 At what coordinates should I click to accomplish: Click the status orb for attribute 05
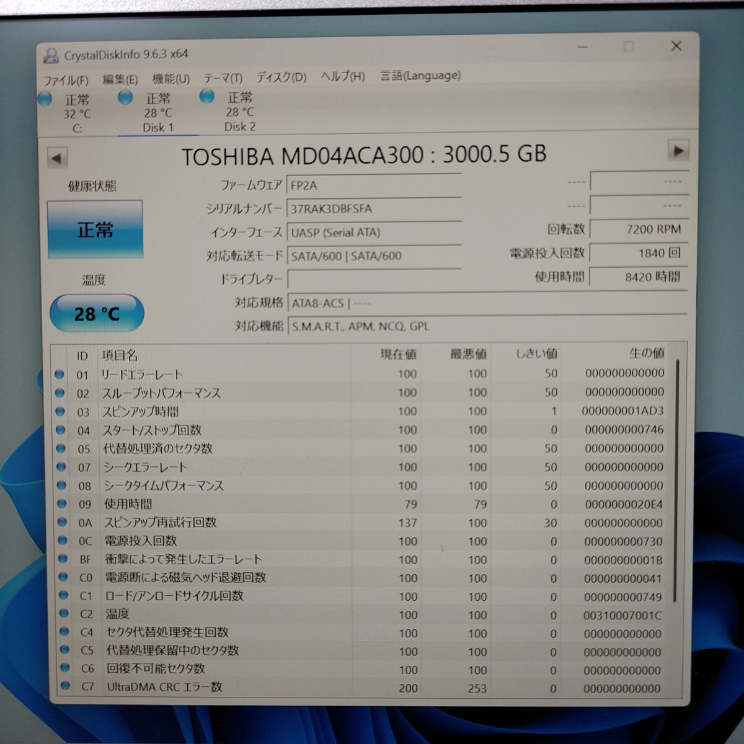tap(61, 448)
